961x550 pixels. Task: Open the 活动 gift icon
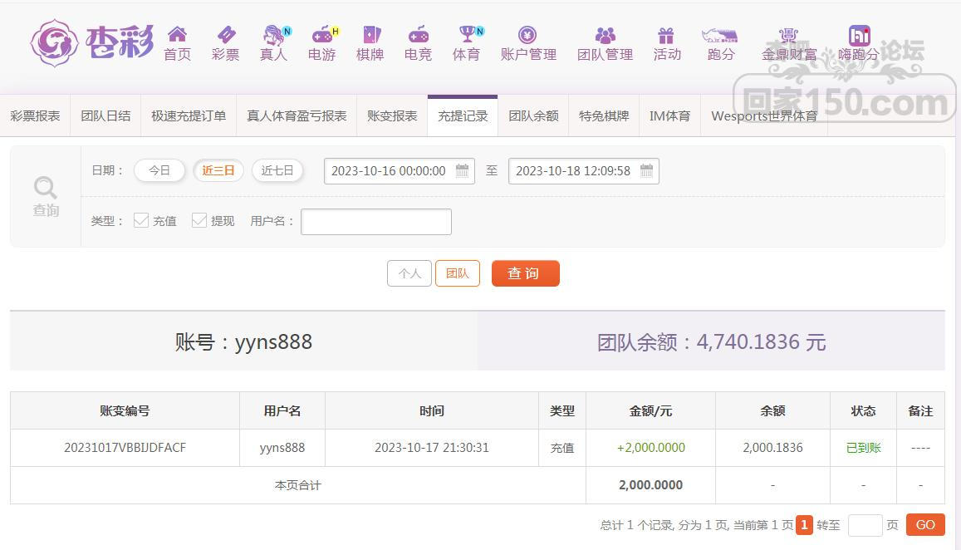coord(666,35)
